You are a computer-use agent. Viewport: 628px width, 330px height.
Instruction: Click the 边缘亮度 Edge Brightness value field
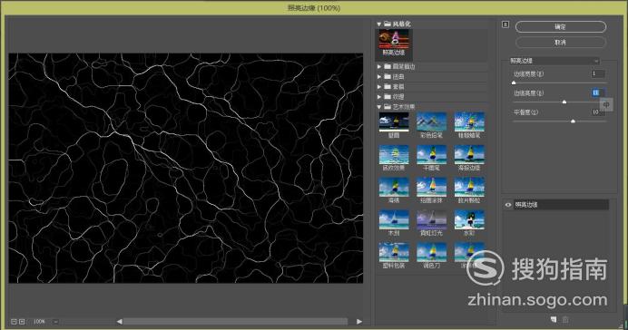click(598, 92)
